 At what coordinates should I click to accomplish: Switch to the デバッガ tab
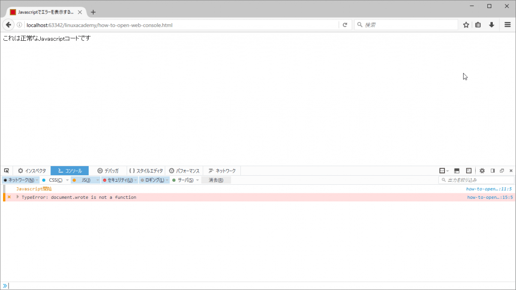click(109, 170)
